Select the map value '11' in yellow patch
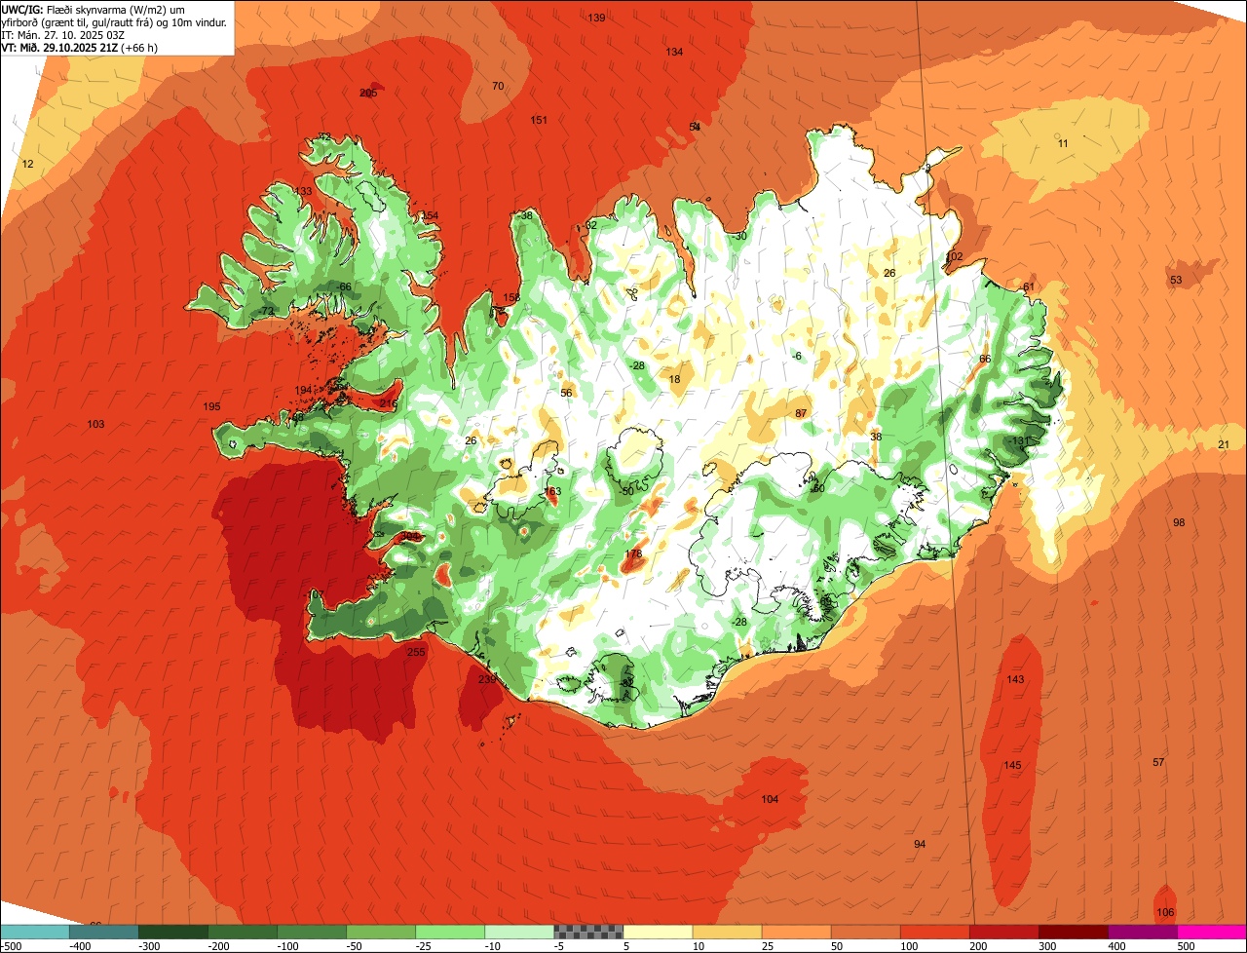 pyautogui.click(x=1063, y=143)
